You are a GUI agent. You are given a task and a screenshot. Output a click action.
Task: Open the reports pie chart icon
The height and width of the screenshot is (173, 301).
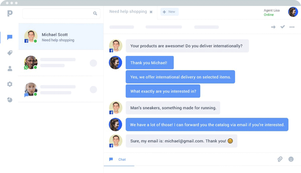pyautogui.click(x=10, y=100)
